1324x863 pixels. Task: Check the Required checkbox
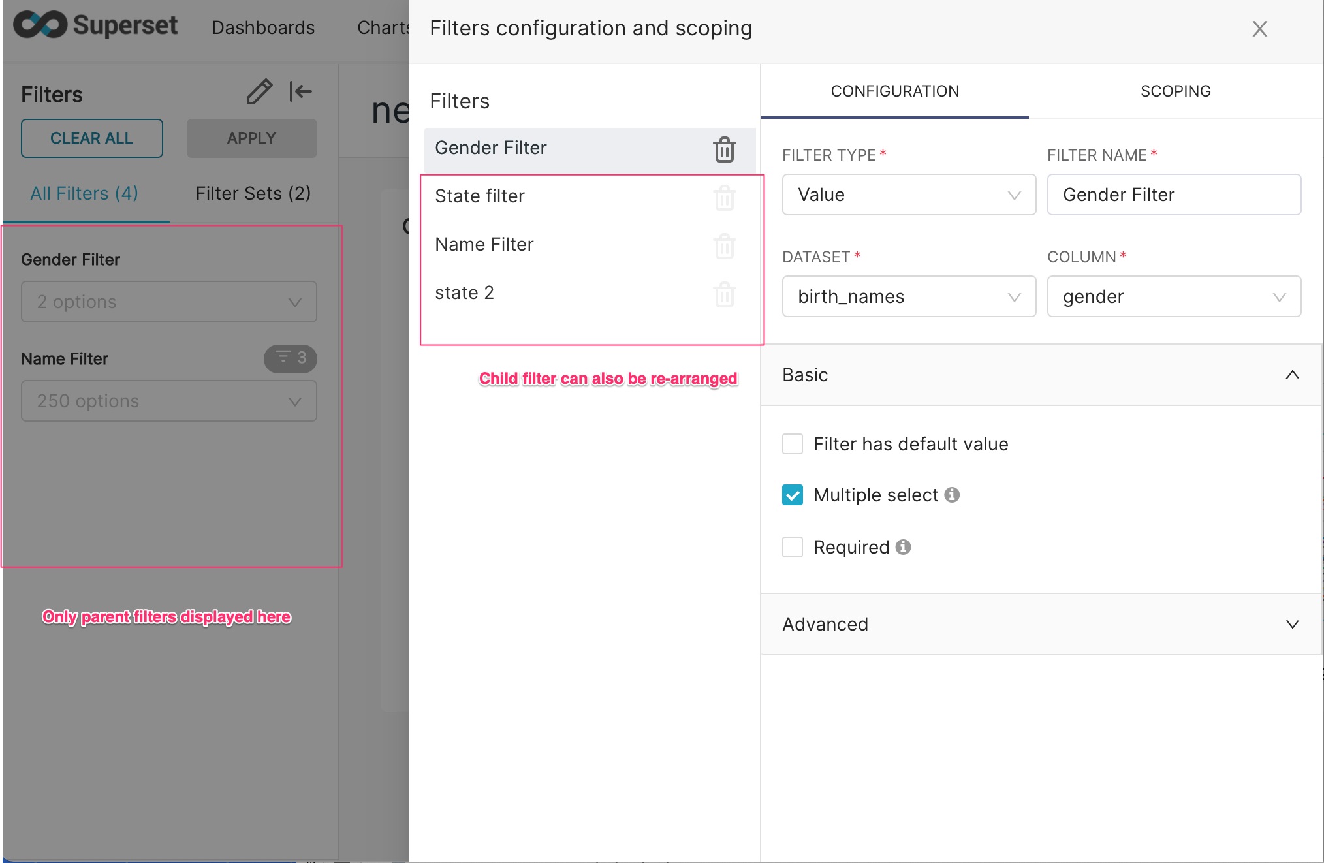[x=793, y=547]
